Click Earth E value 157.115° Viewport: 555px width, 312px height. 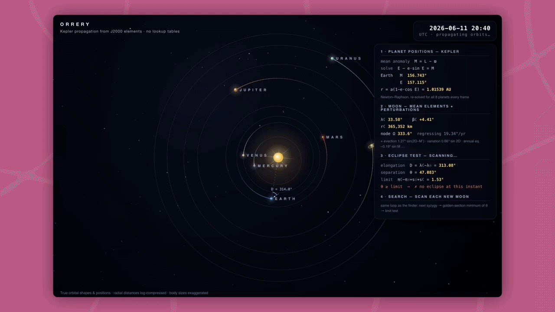[417, 82]
